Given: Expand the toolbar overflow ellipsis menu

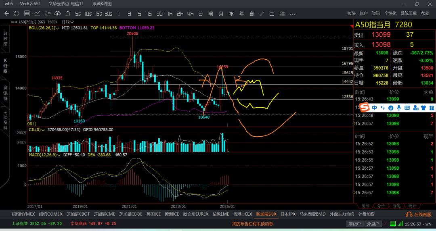Looking at the screenshot, I should coord(292,14).
